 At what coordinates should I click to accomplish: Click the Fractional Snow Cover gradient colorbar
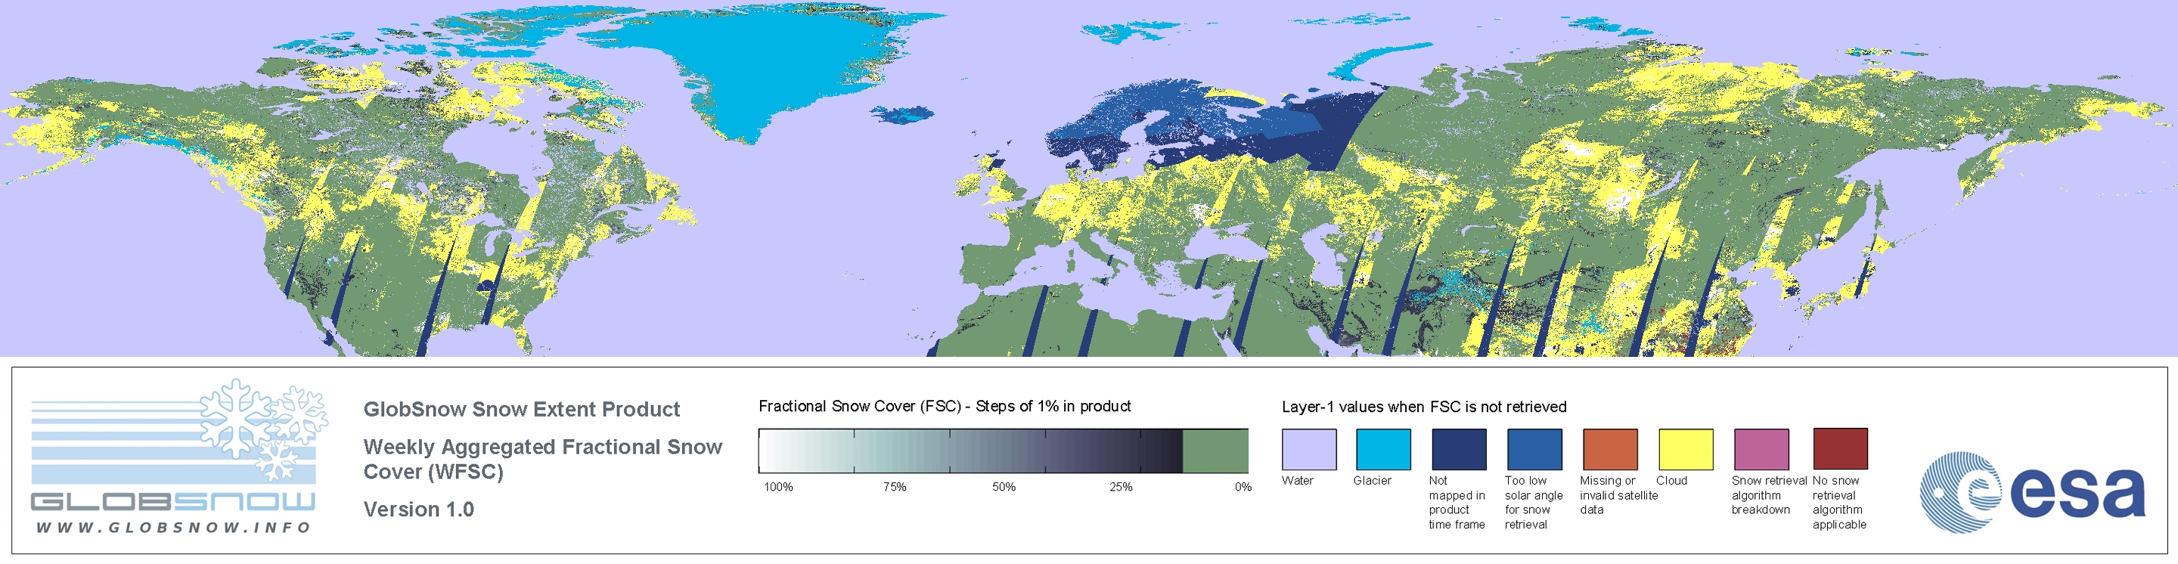[x=1003, y=451]
